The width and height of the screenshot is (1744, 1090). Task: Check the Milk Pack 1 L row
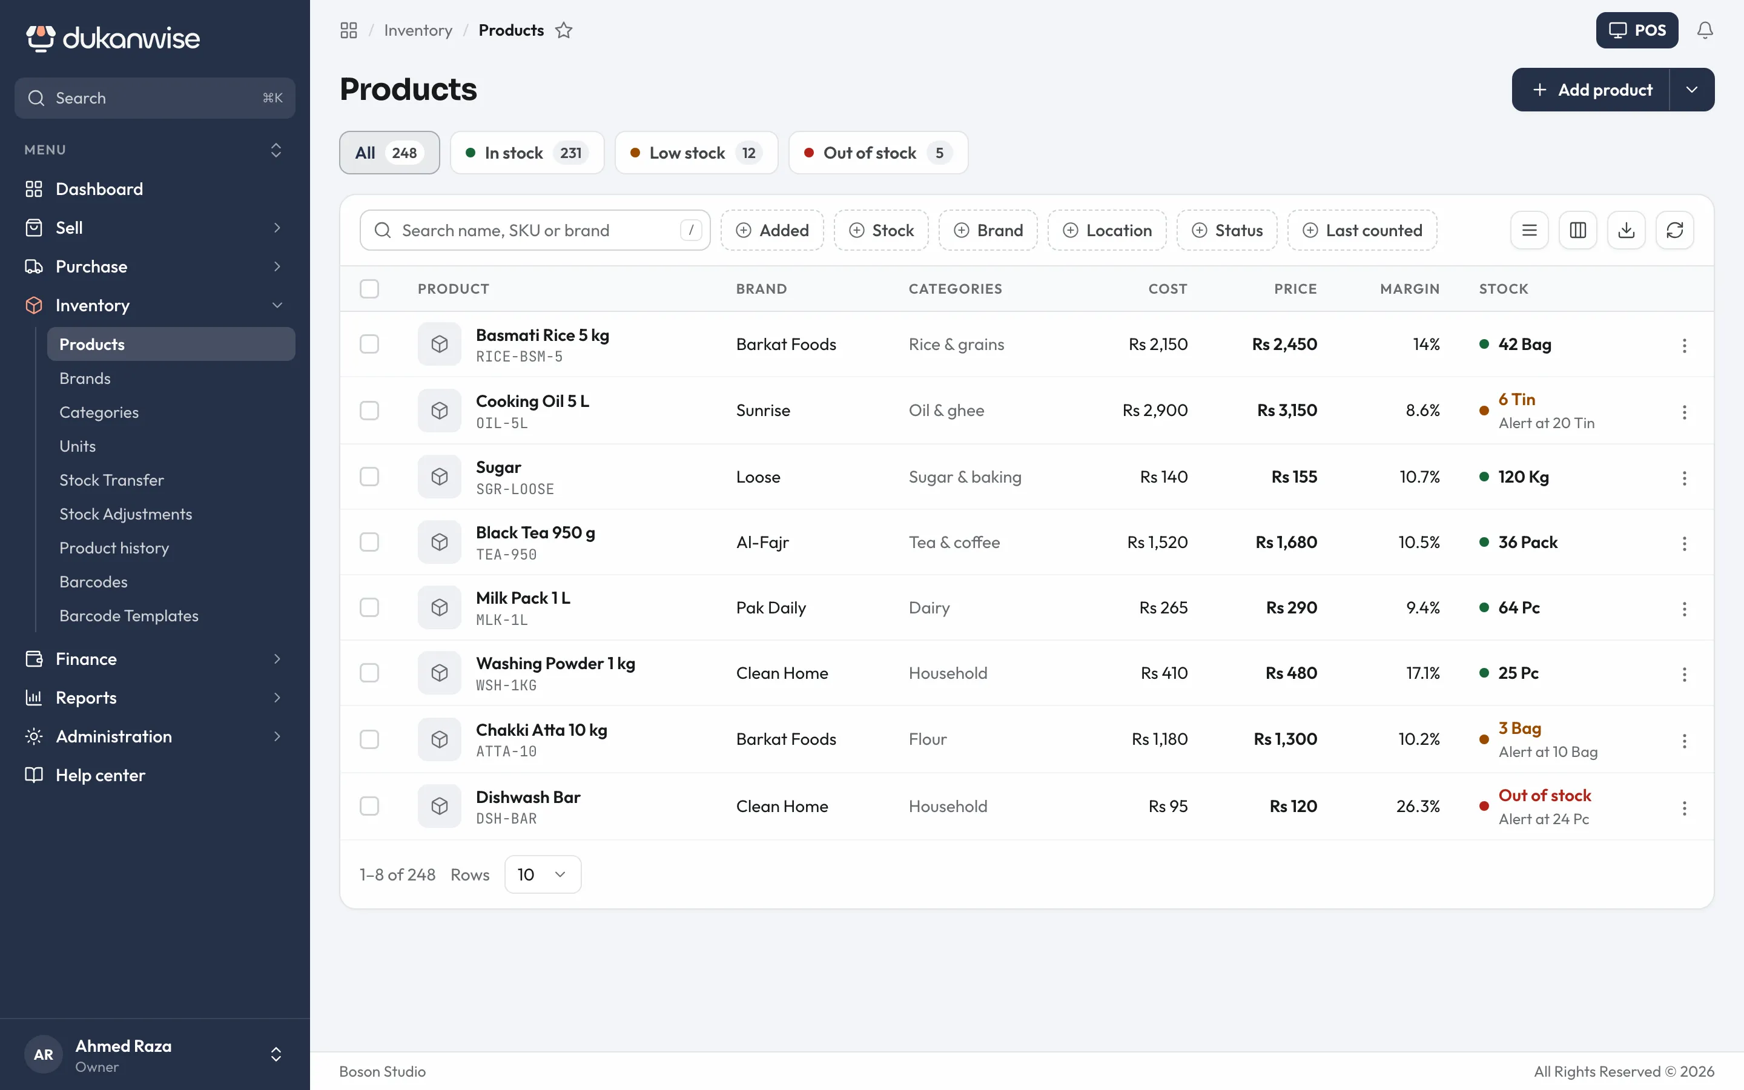click(x=370, y=608)
